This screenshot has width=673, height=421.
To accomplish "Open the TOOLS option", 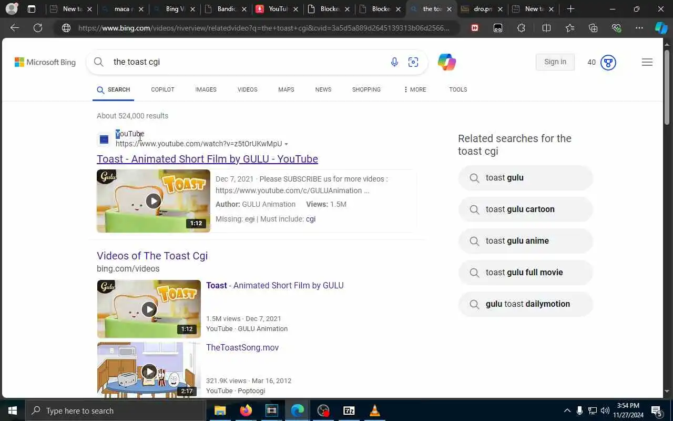I will click(x=458, y=89).
